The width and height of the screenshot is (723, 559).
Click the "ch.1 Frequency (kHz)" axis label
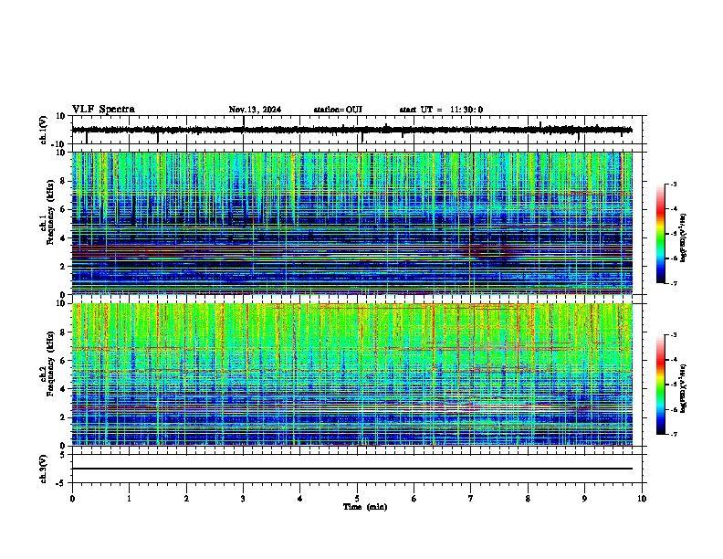[x=47, y=212]
